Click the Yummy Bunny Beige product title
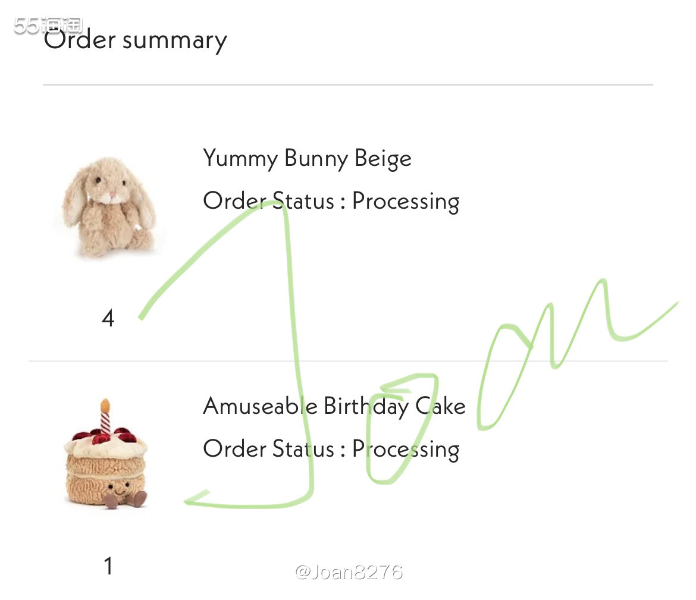Image resolution: width=696 pixels, height=600 pixels. click(307, 158)
